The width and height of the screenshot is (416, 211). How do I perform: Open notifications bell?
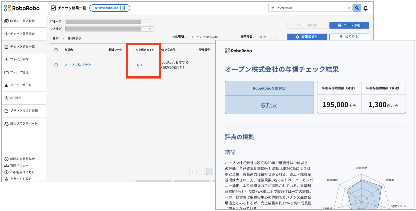point(366,8)
